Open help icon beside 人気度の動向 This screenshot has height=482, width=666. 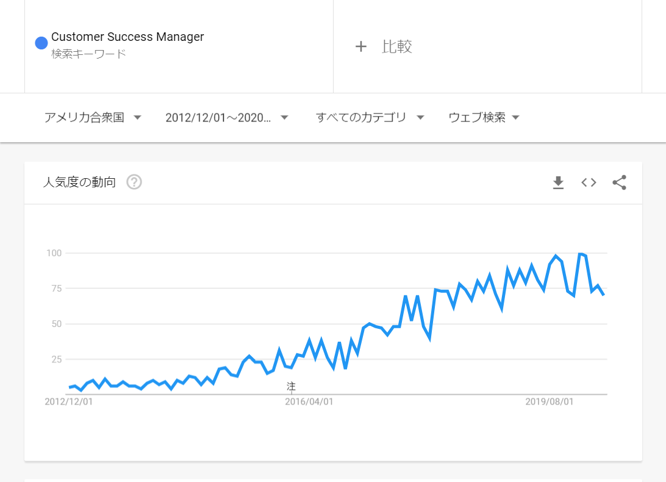134,182
